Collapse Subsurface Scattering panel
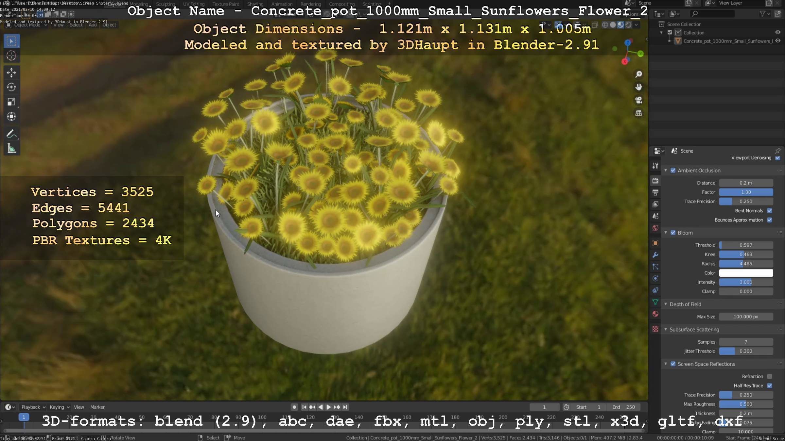This screenshot has width=785, height=441. pyautogui.click(x=665, y=329)
